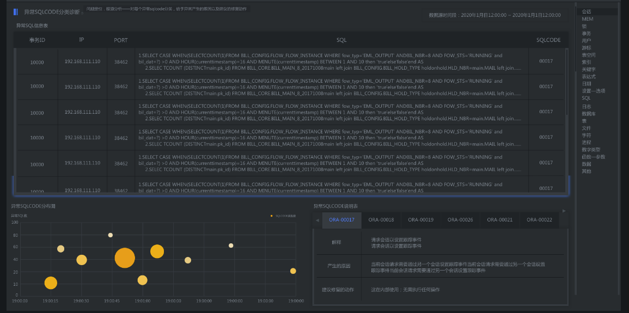Click the 异常SQLCODE说明表 section title
This screenshot has width=629, height=313.
(336, 206)
